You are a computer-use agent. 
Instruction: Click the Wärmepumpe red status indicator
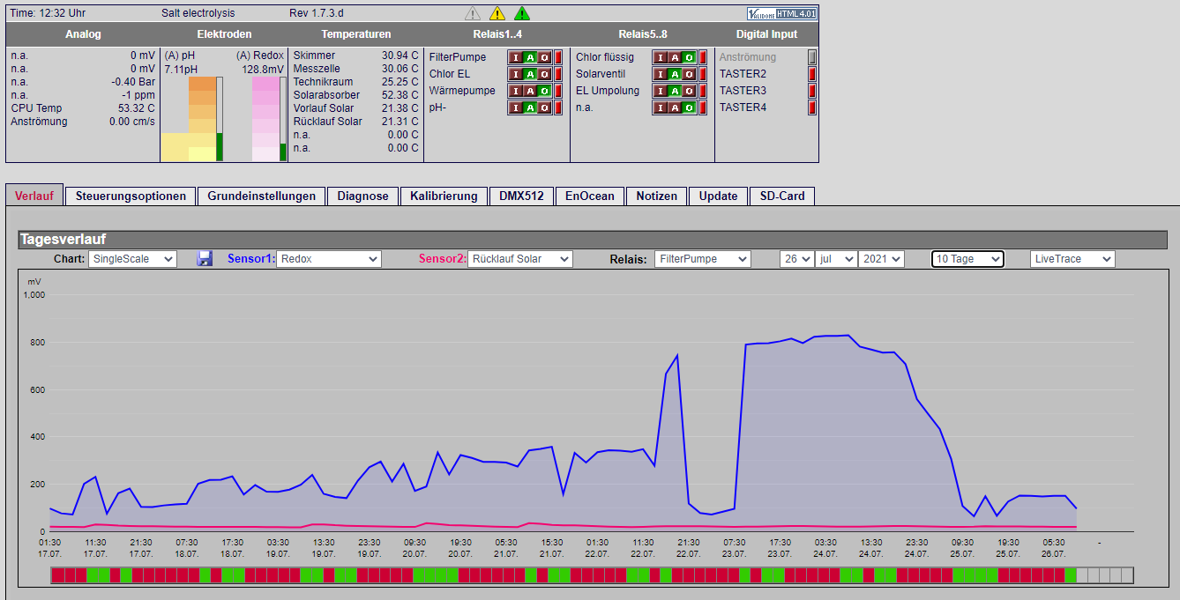coord(557,91)
